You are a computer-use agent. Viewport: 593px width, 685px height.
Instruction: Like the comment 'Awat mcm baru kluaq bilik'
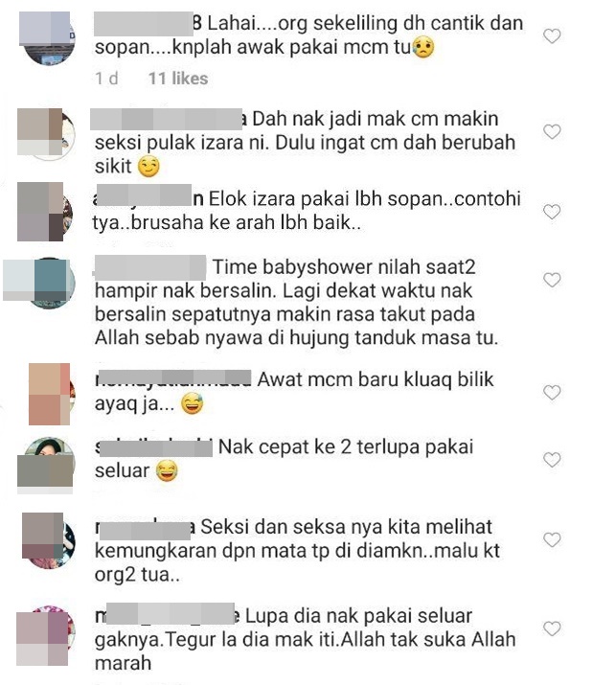pyautogui.click(x=552, y=392)
